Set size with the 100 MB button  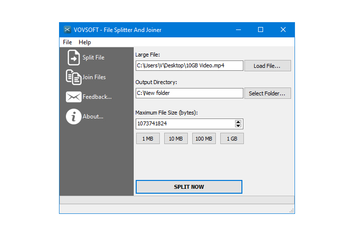click(204, 139)
